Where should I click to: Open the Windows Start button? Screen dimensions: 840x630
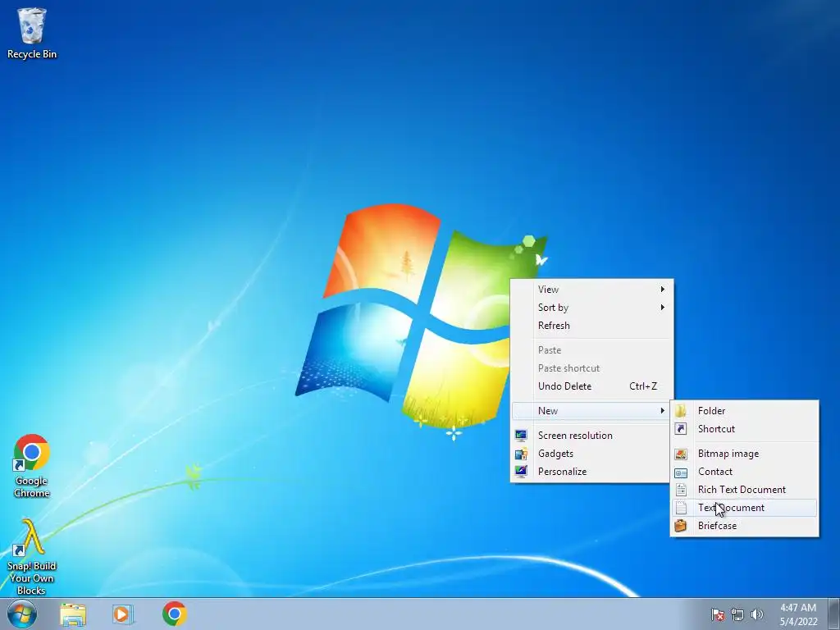22,614
